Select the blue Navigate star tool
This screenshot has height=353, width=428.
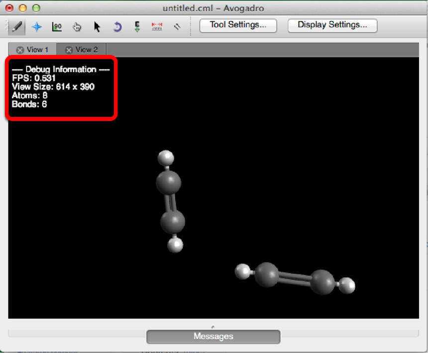pyautogui.click(x=37, y=26)
